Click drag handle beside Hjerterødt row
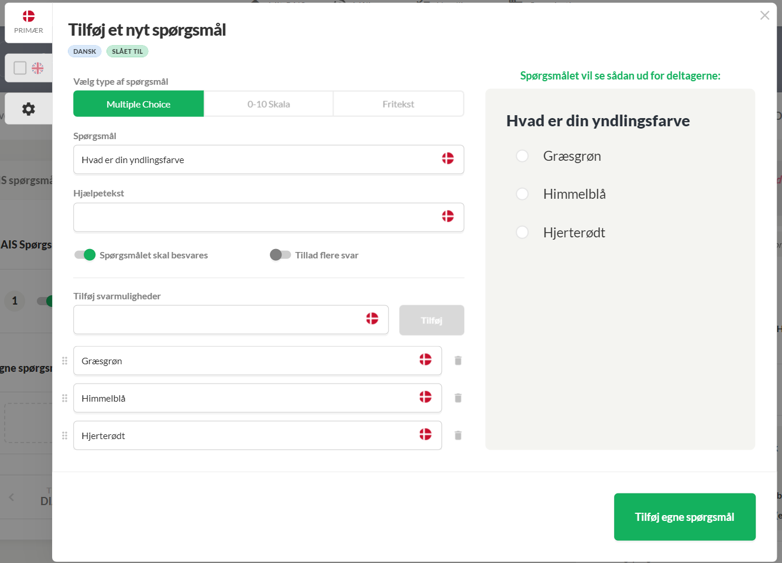 pyautogui.click(x=65, y=436)
